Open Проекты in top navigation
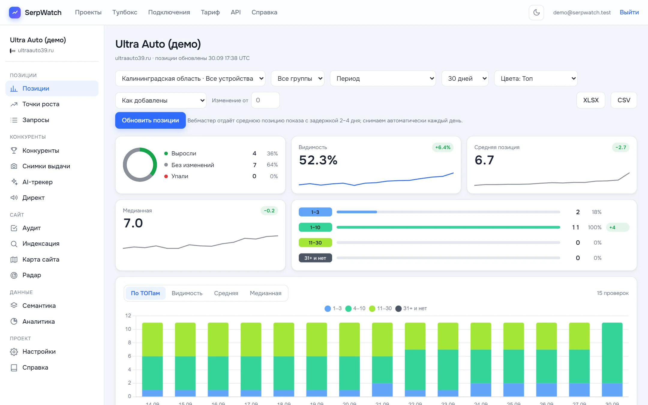648x405 pixels. coord(88,12)
